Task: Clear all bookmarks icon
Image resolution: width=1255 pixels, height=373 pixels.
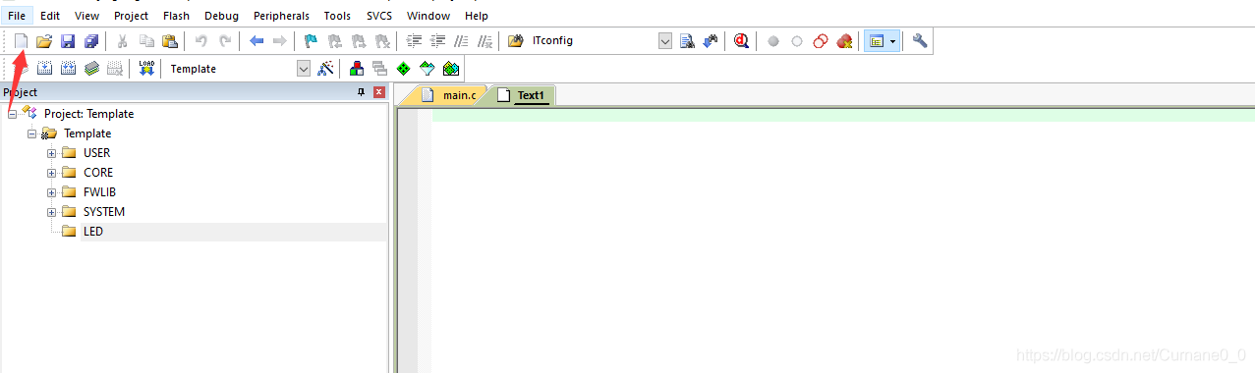Action: pos(382,41)
